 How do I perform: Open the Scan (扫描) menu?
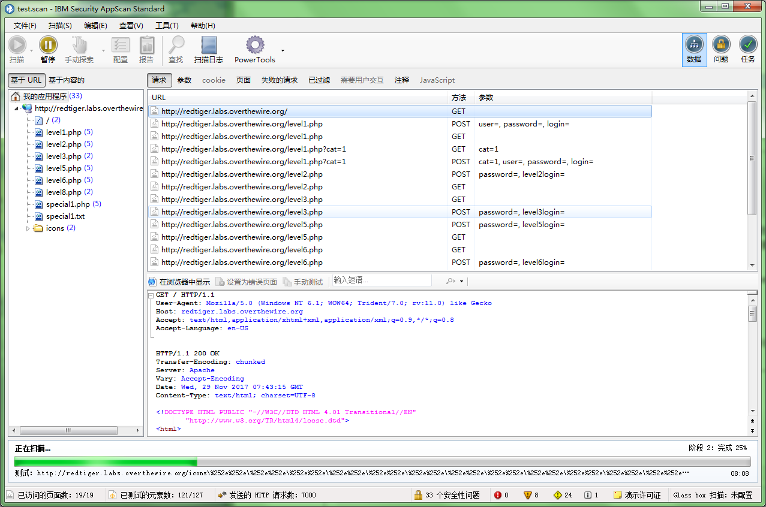tap(60, 26)
